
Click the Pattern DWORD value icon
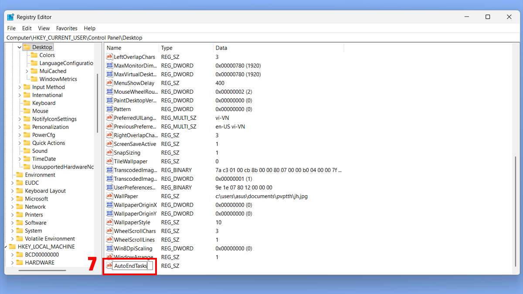[109, 109]
